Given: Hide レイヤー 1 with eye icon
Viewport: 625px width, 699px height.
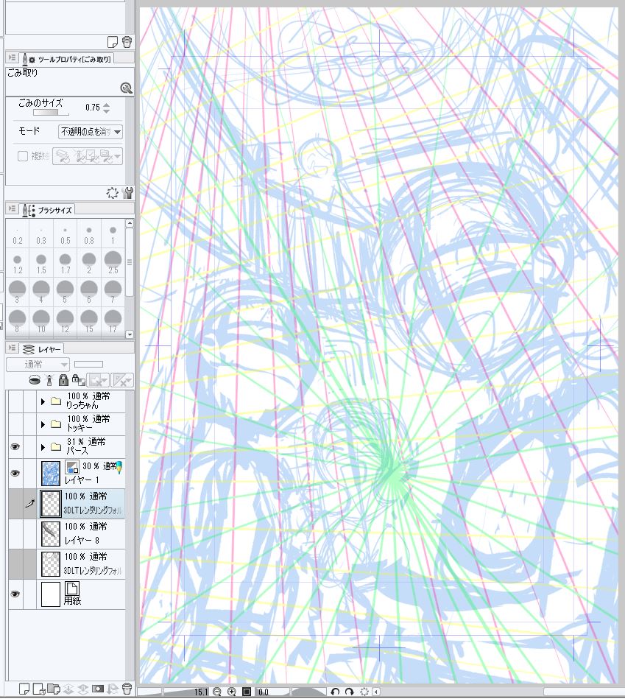Looking at the screenshot, I should coord(15,473).
